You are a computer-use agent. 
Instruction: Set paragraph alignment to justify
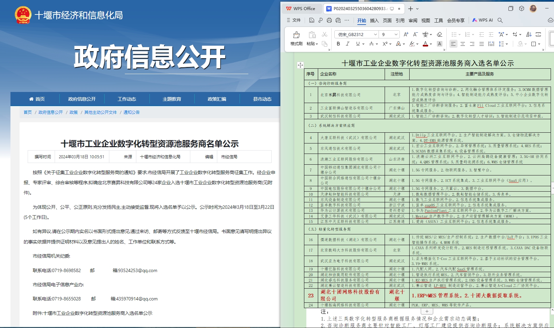pyautogui.click(x=481, y=44)
